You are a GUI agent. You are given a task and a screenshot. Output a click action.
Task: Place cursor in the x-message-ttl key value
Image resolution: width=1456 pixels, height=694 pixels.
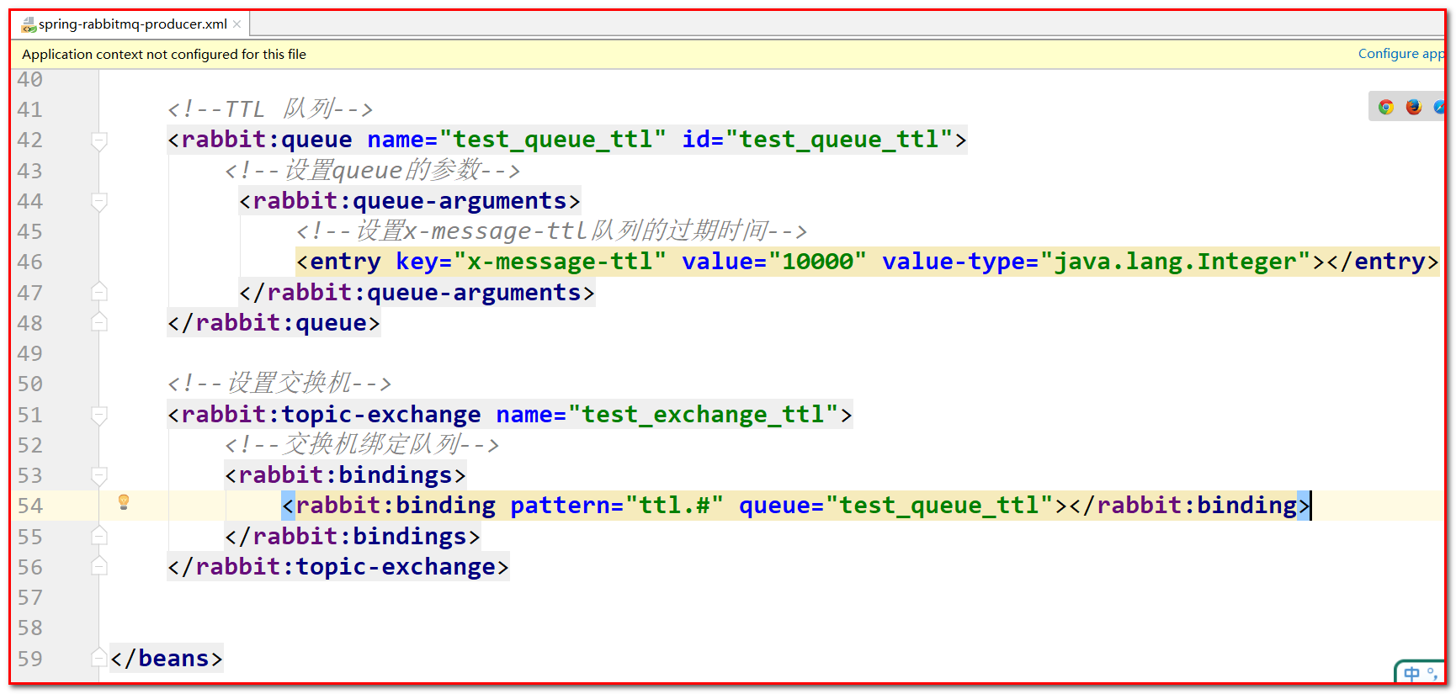point(560,262)
